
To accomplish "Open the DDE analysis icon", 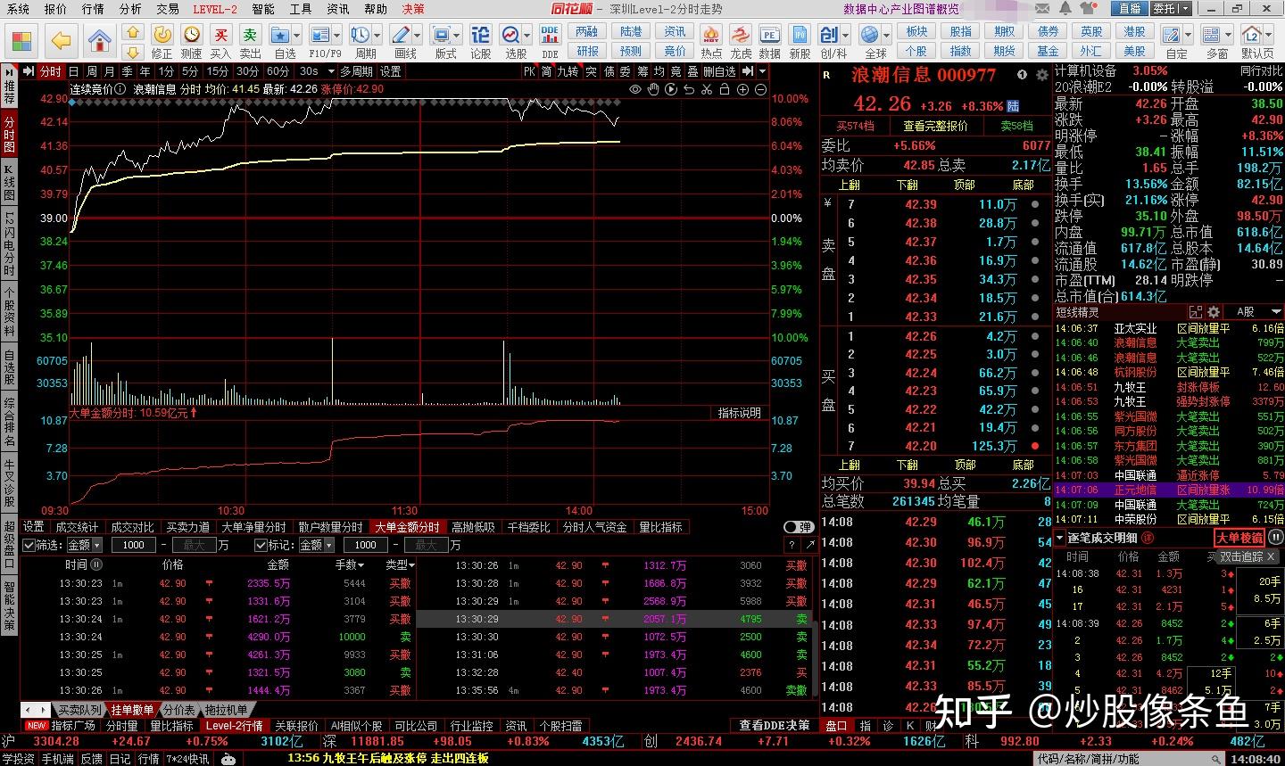I will tap(550, 34).
